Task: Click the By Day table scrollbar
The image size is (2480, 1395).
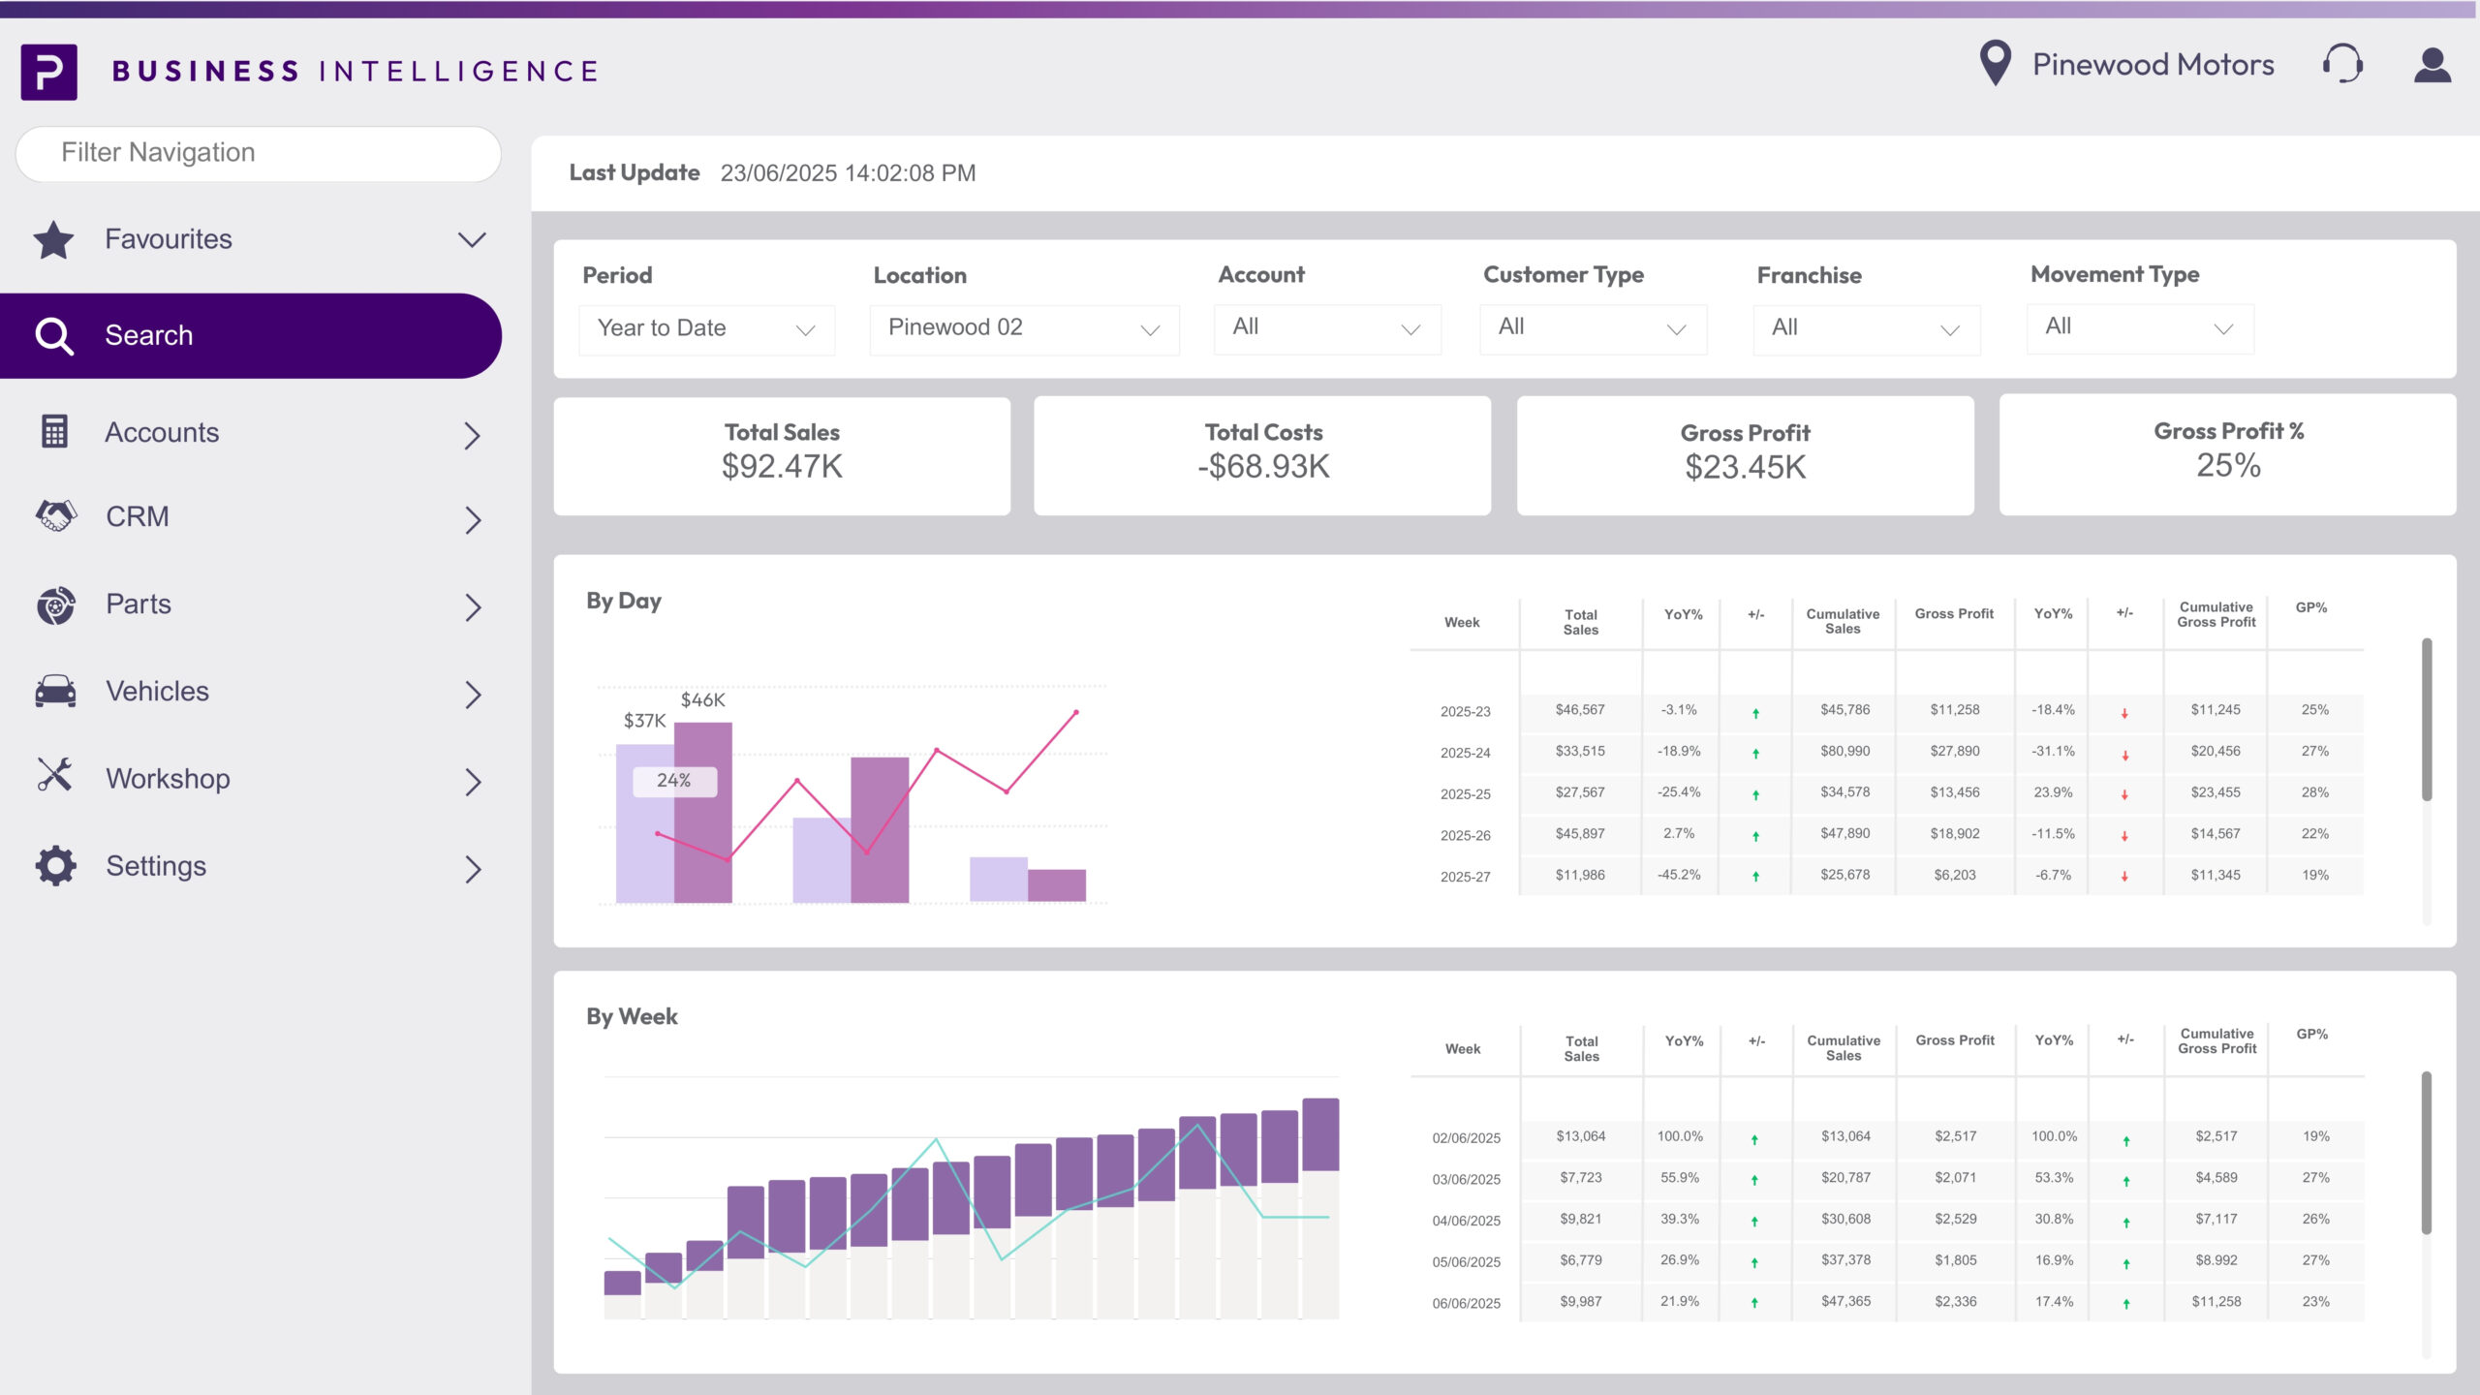Action: coord(2426,720)
